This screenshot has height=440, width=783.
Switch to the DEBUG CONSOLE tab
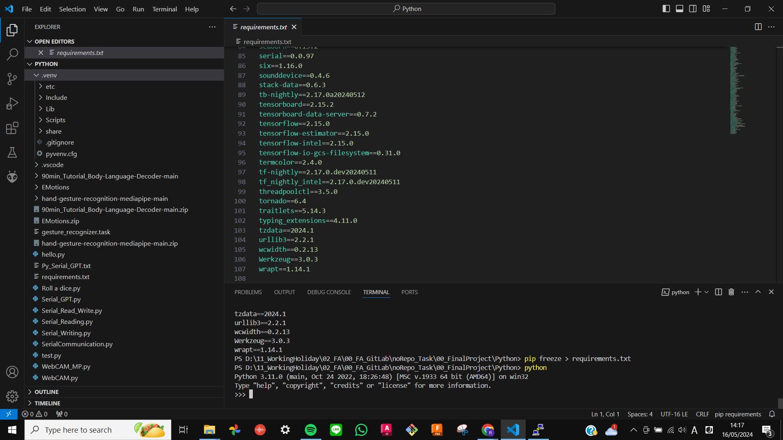pyautogui.click(x=329, y=292)
